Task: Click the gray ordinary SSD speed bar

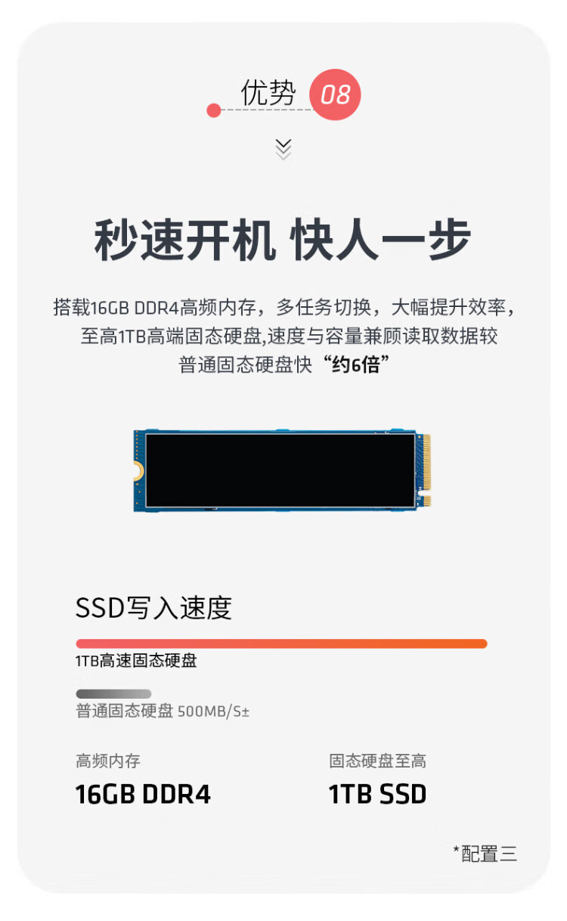Action: coord(113,693)
